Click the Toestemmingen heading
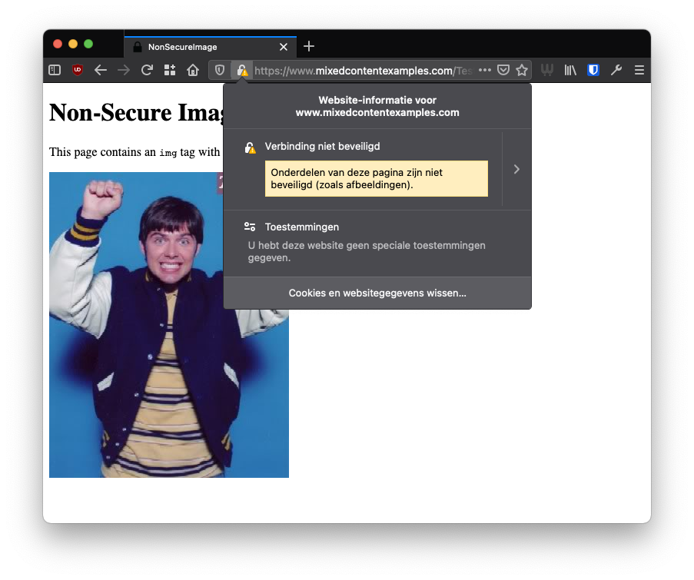694x580 pixels. pyautogui.click(x=302, y=227)
